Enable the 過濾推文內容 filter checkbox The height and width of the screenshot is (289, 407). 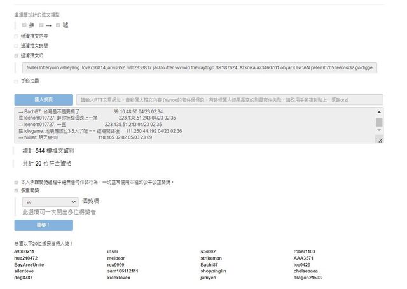[17, 36]
